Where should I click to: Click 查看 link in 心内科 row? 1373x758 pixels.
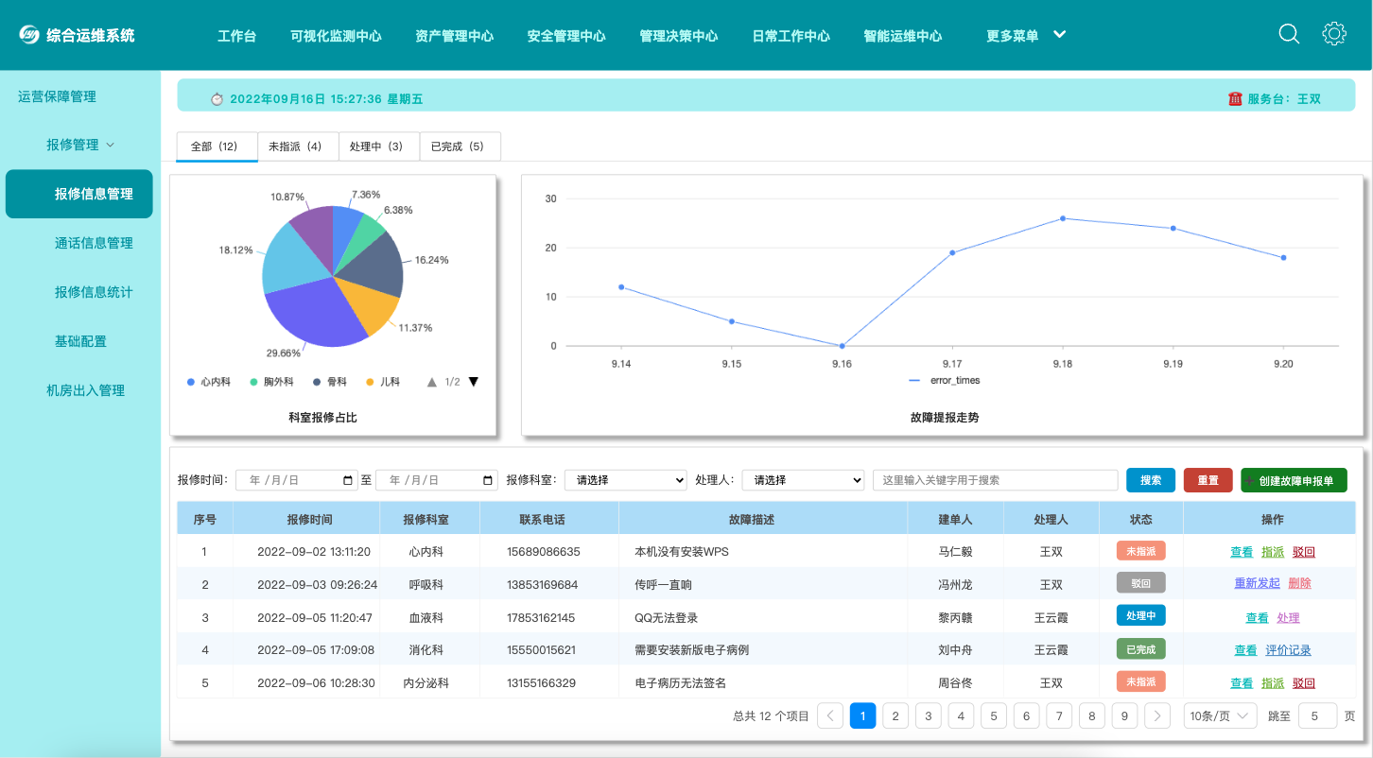tap(1242, 552)
